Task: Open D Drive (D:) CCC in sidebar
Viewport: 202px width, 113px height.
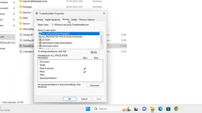Action: tap(8, 43)
